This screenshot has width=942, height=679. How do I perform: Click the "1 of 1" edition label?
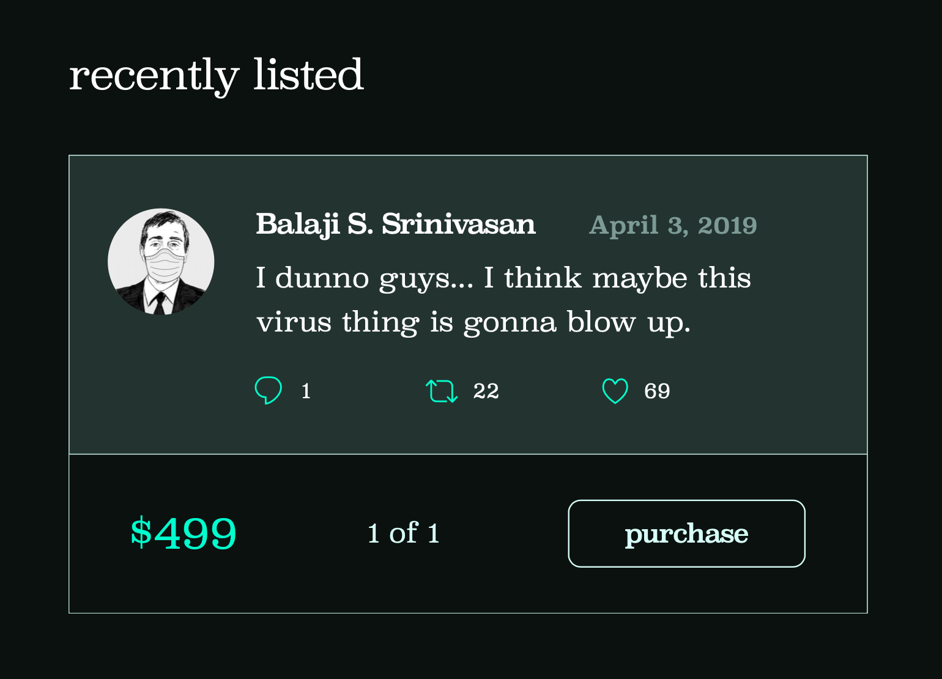point(404,533)
